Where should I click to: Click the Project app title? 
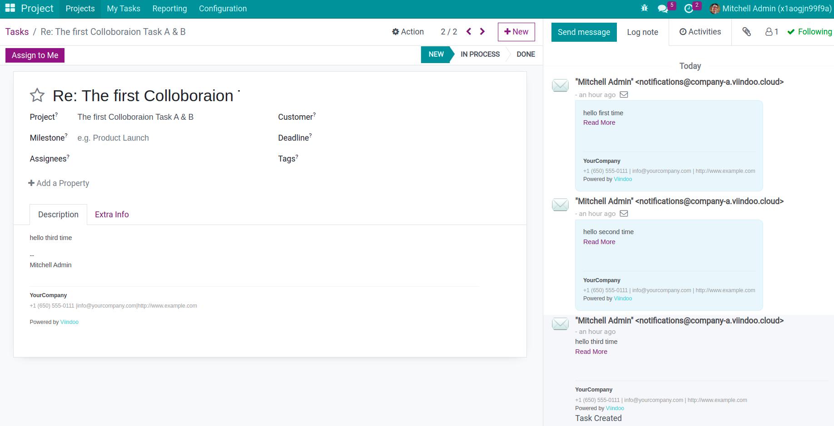[x=37, y=9]
